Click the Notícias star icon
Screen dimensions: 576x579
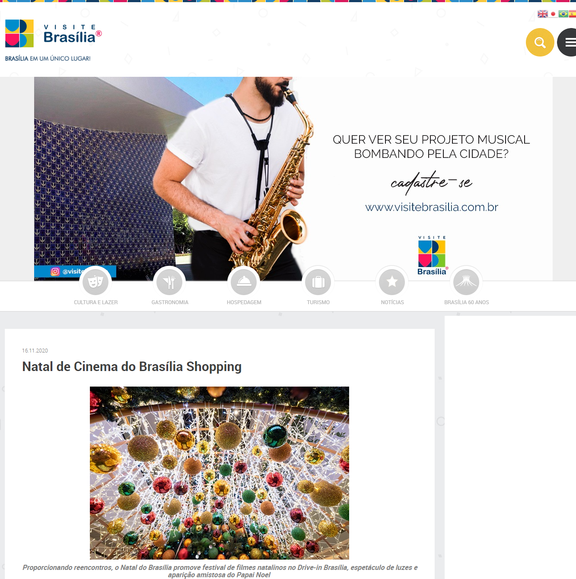pos(392,282)
